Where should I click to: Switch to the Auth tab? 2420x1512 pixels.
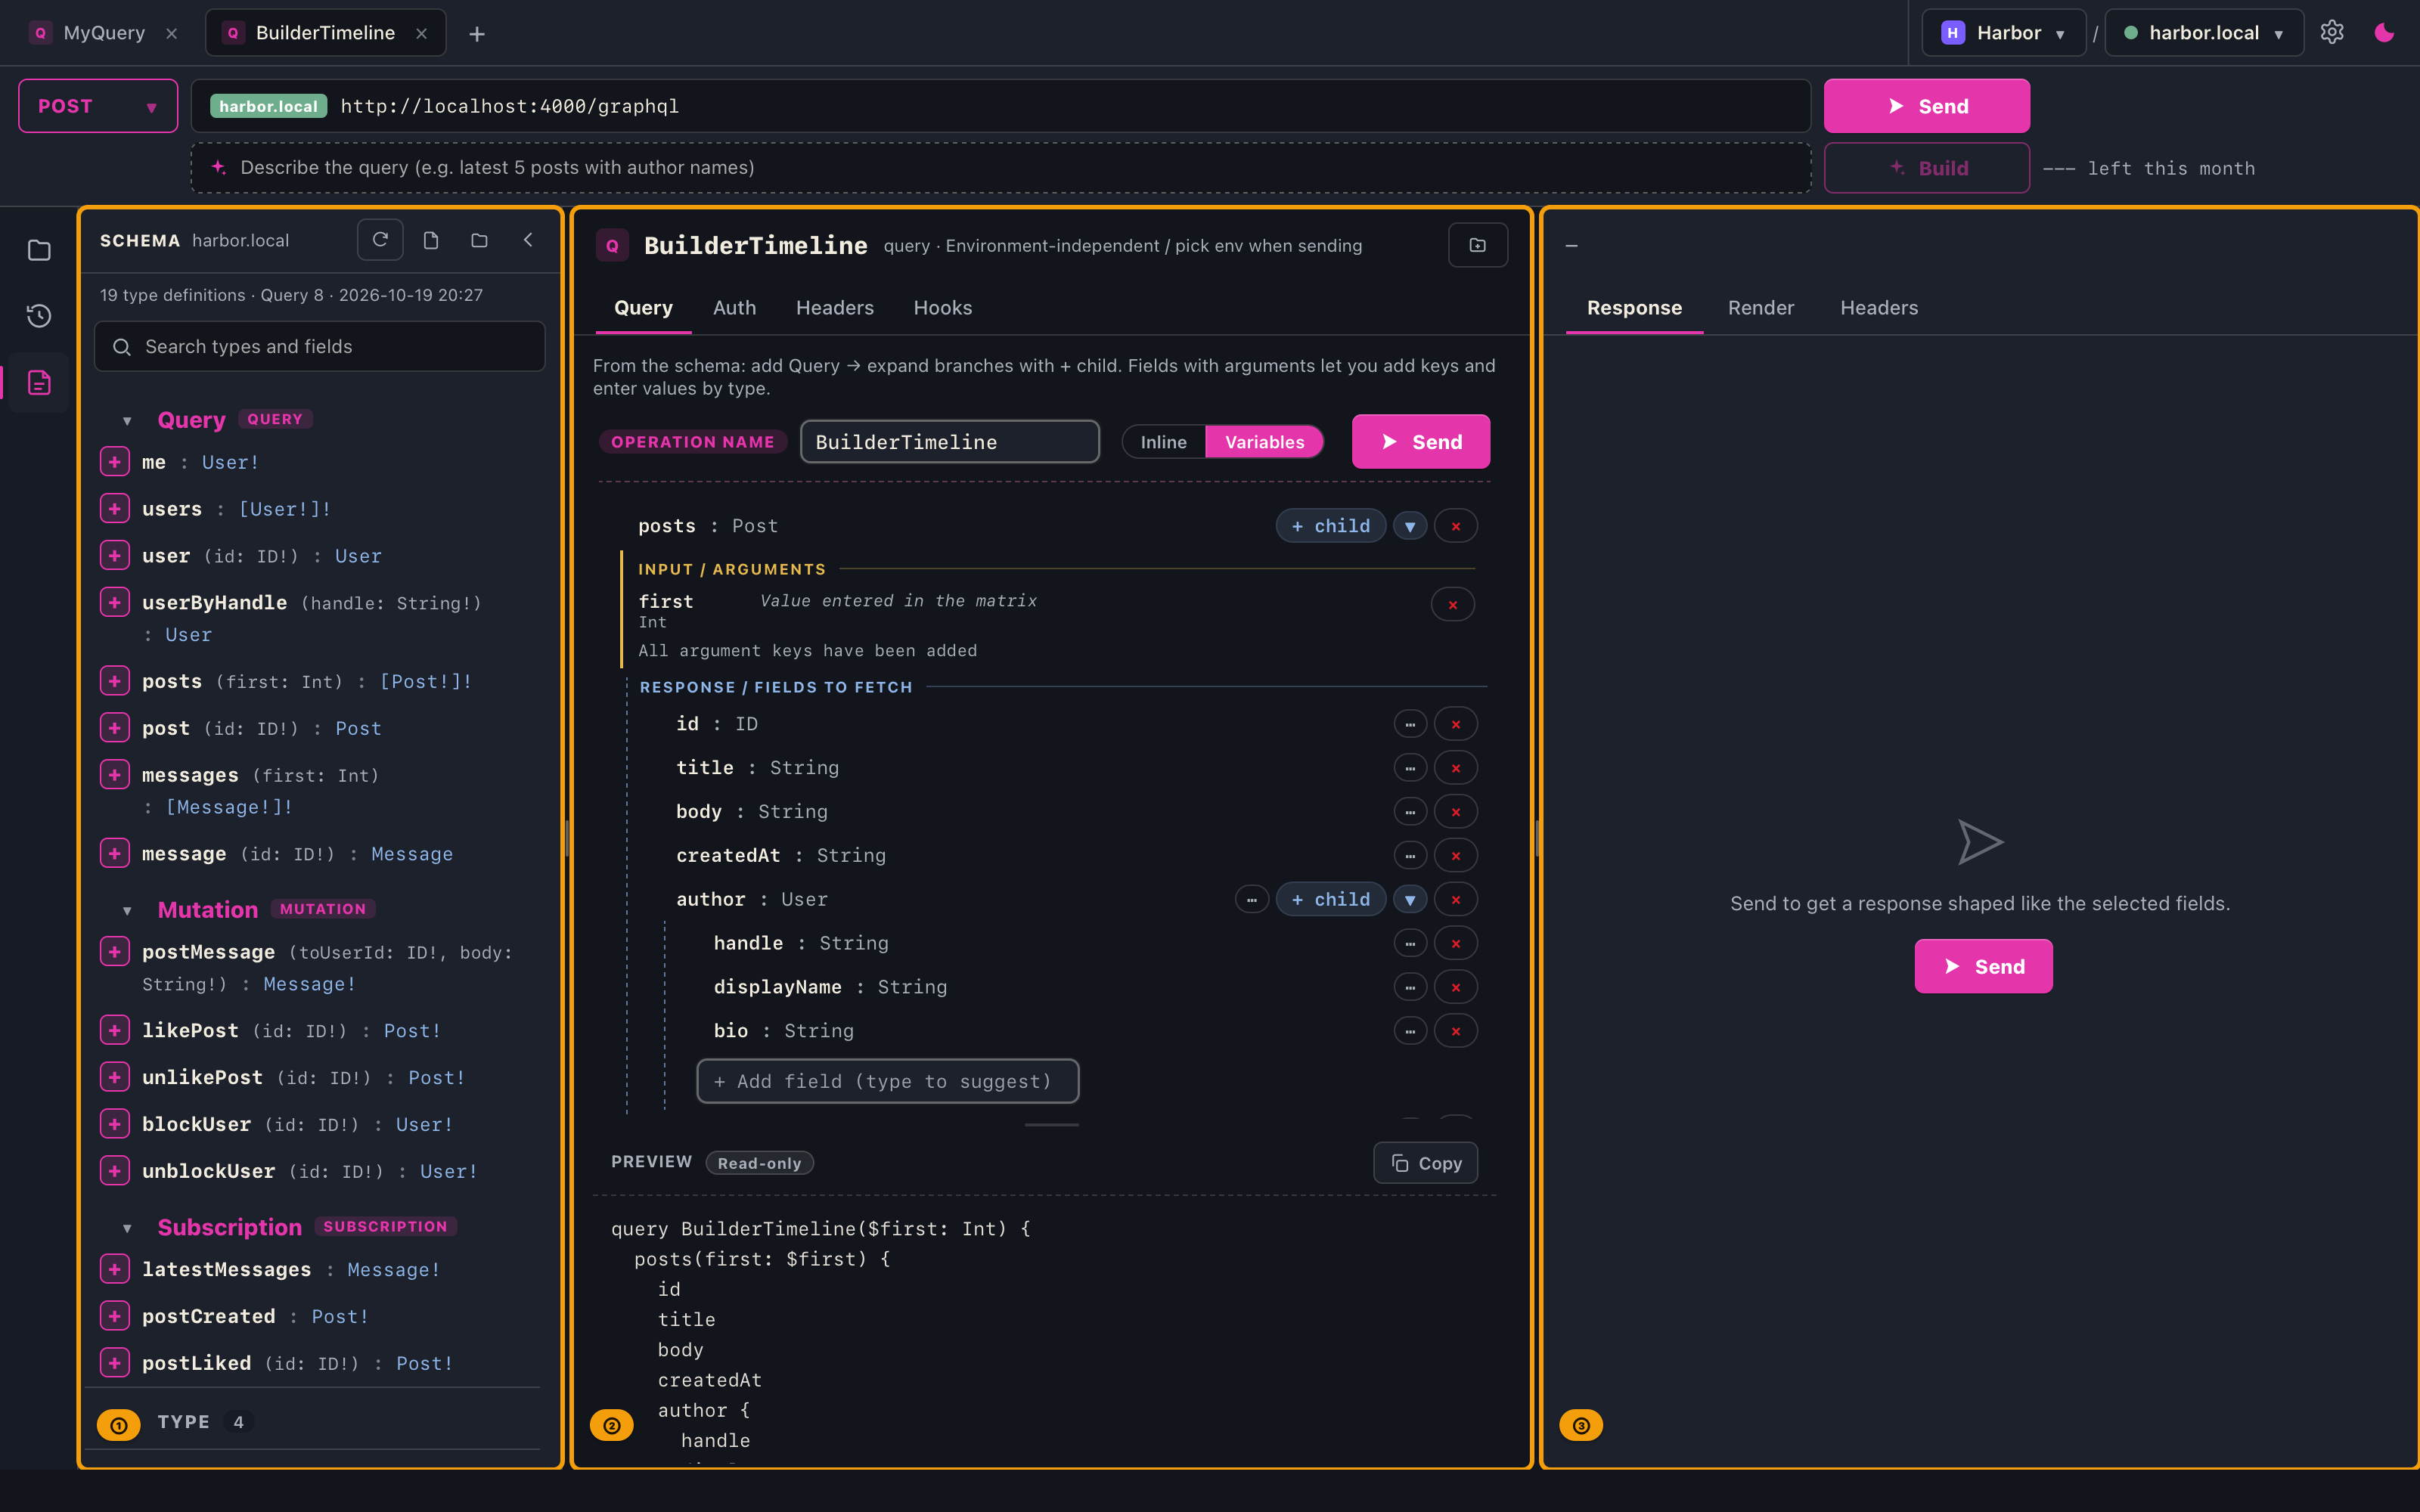tap(734, 308)
